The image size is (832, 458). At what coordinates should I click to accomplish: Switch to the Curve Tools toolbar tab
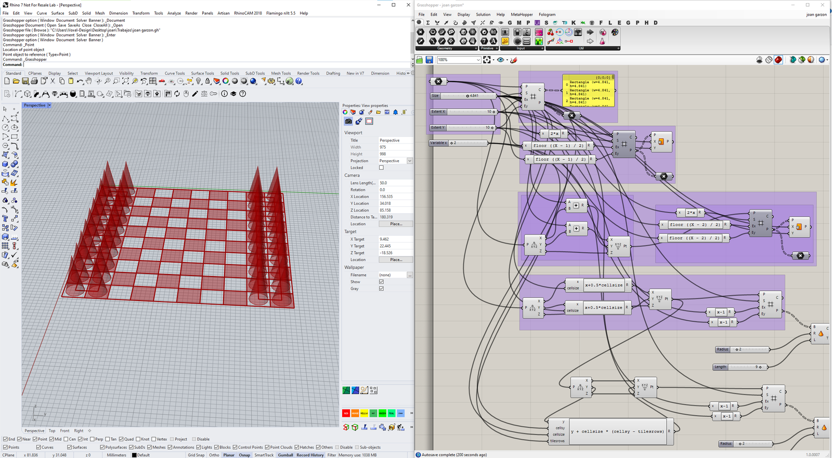175,73
